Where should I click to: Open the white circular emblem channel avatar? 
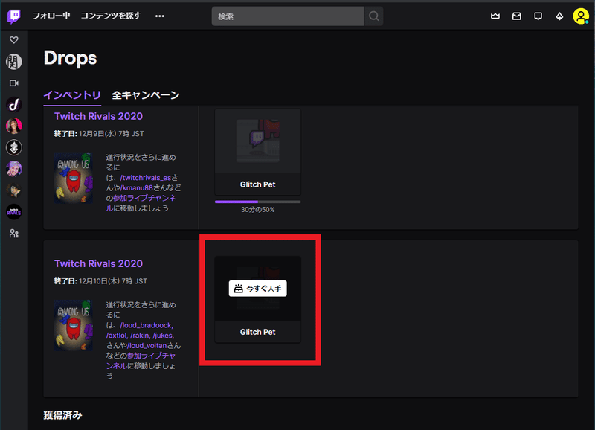pos(14,147)
